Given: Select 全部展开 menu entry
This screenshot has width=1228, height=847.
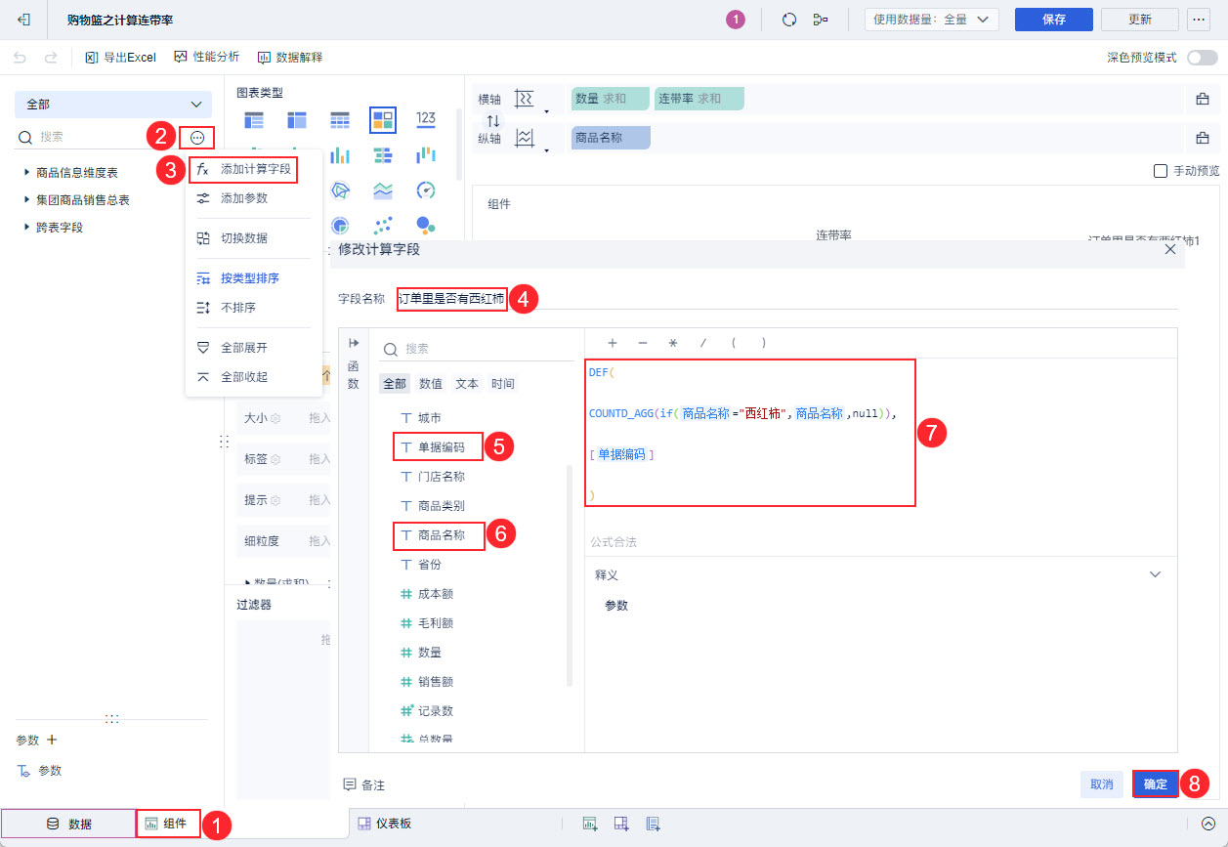Looking at the screenshot, I should pyautogui.click(x=253, y=348).
